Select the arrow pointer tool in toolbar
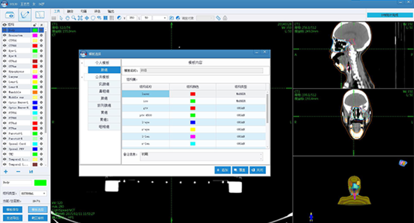Viewport: 414px width, 223px height. [x=60, y=18]
